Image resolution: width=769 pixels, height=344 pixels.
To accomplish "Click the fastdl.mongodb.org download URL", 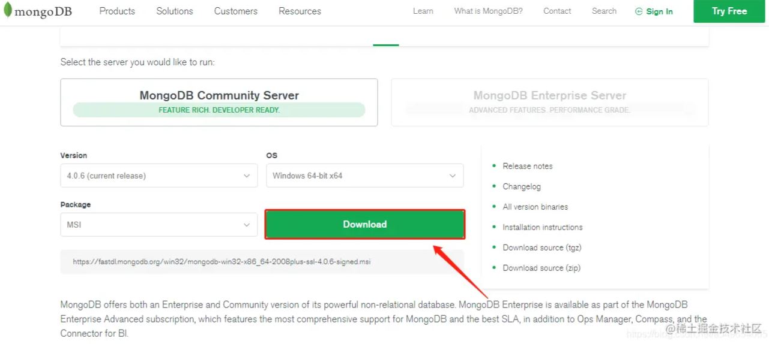I will (222, 262).
